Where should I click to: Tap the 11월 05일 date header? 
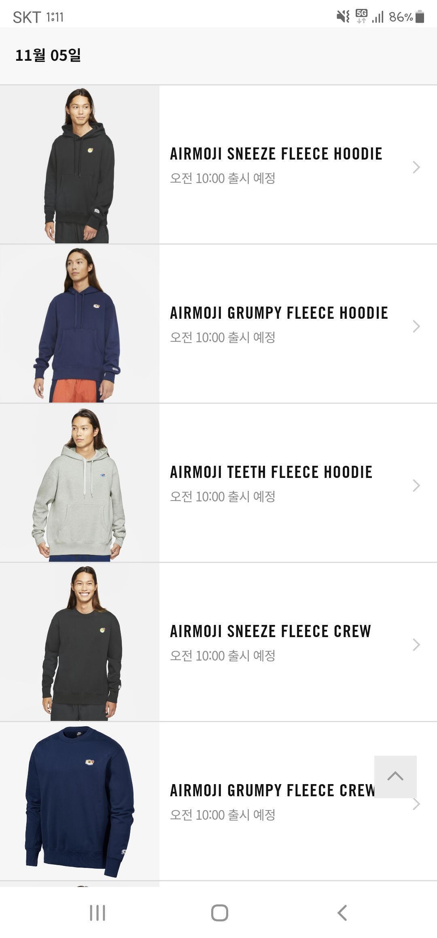pos(48,55)
